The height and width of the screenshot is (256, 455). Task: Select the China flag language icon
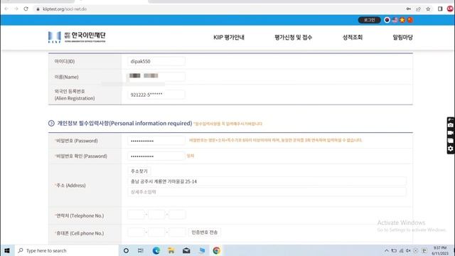point(409,20)
